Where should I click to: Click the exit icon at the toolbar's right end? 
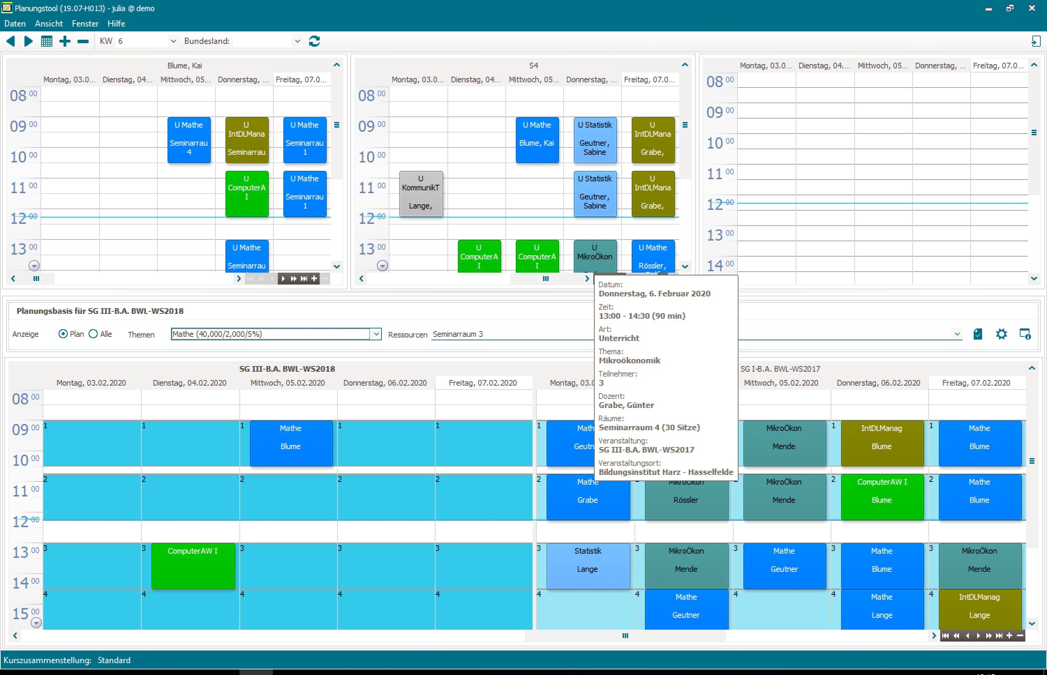(1035, 41)
